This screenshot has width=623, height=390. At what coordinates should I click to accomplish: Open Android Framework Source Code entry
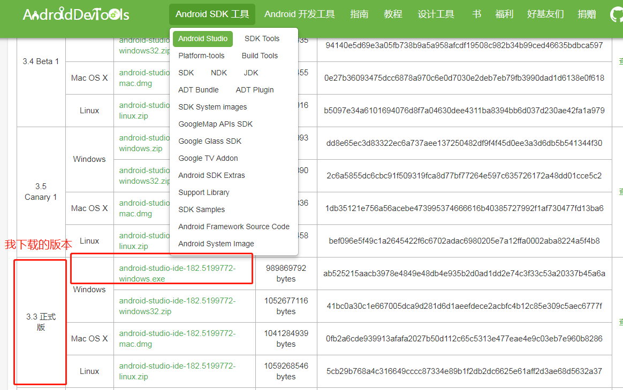point(233,226)
